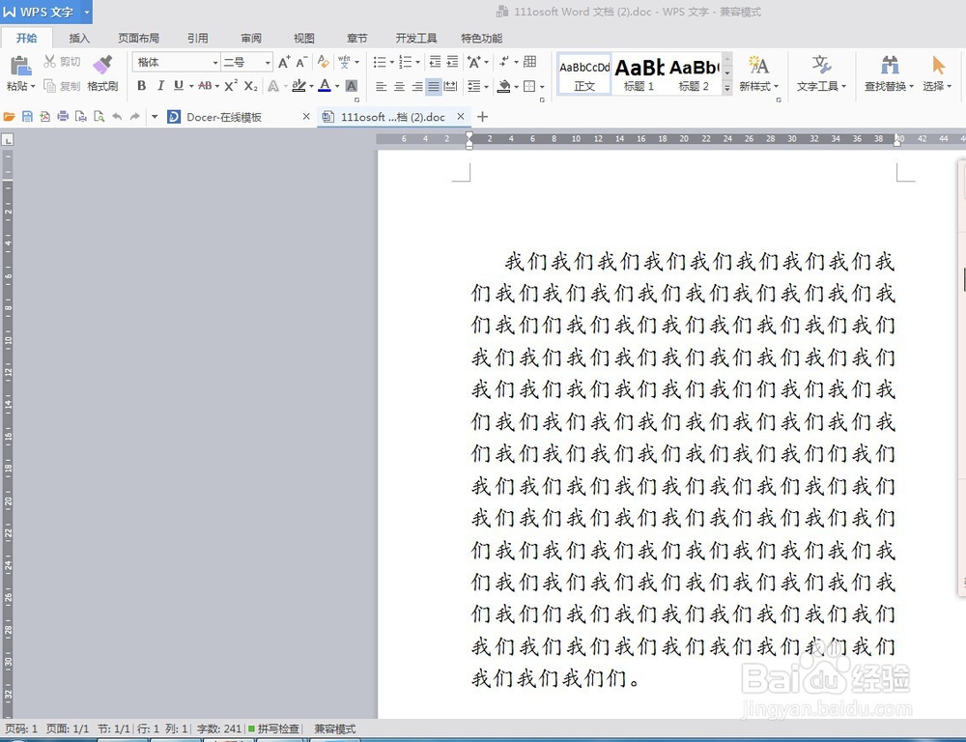The height and width of the screenshot is (742, 966).
Task: Click the Cut (剪切) scissors icon
Action: (50, 61)
